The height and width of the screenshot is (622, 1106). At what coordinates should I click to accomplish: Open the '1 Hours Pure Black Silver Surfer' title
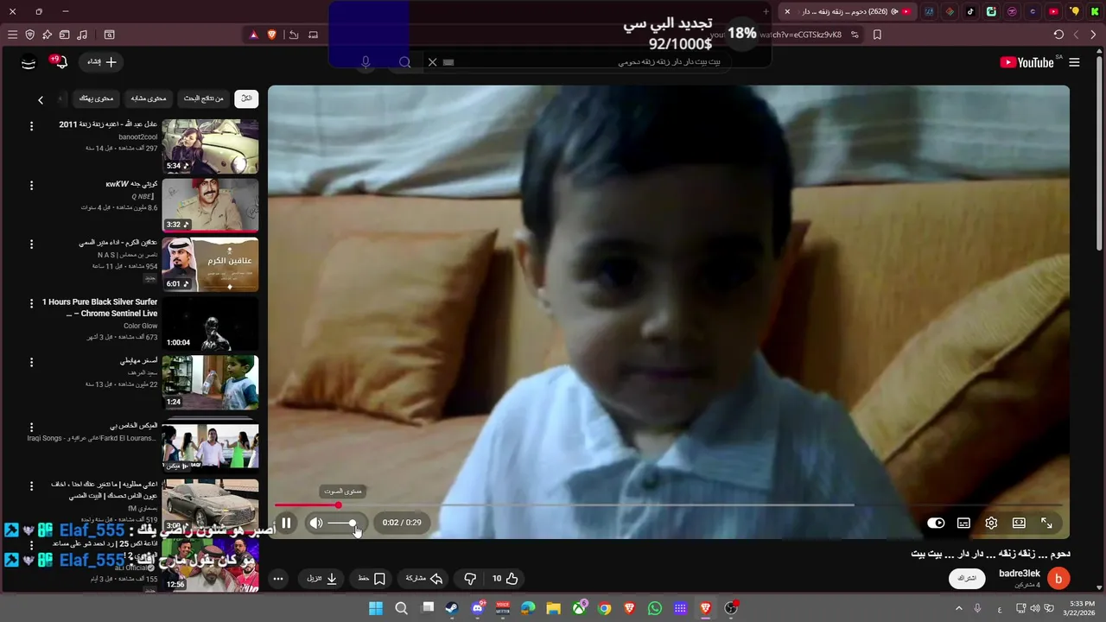click(100, 308)
